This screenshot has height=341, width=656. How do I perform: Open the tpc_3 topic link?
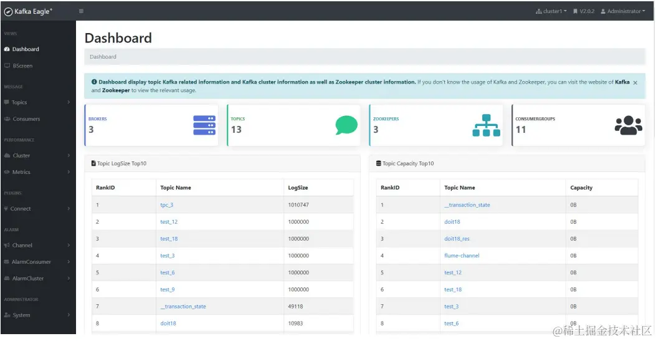coord(167,205)
